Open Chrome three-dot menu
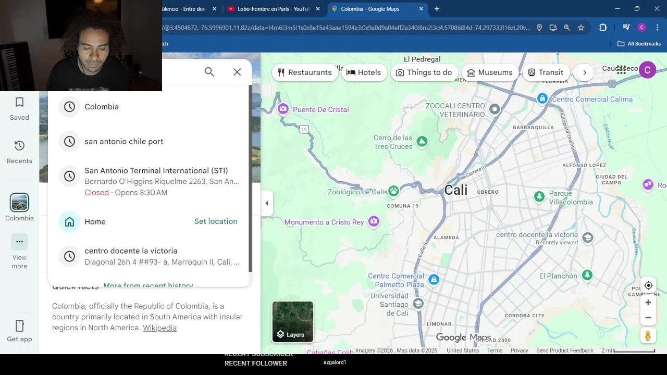This screenshot has width=667, height=375. click(658, 28)
